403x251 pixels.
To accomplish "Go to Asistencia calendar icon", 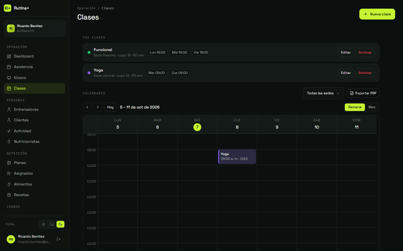I will pos(9,67).
